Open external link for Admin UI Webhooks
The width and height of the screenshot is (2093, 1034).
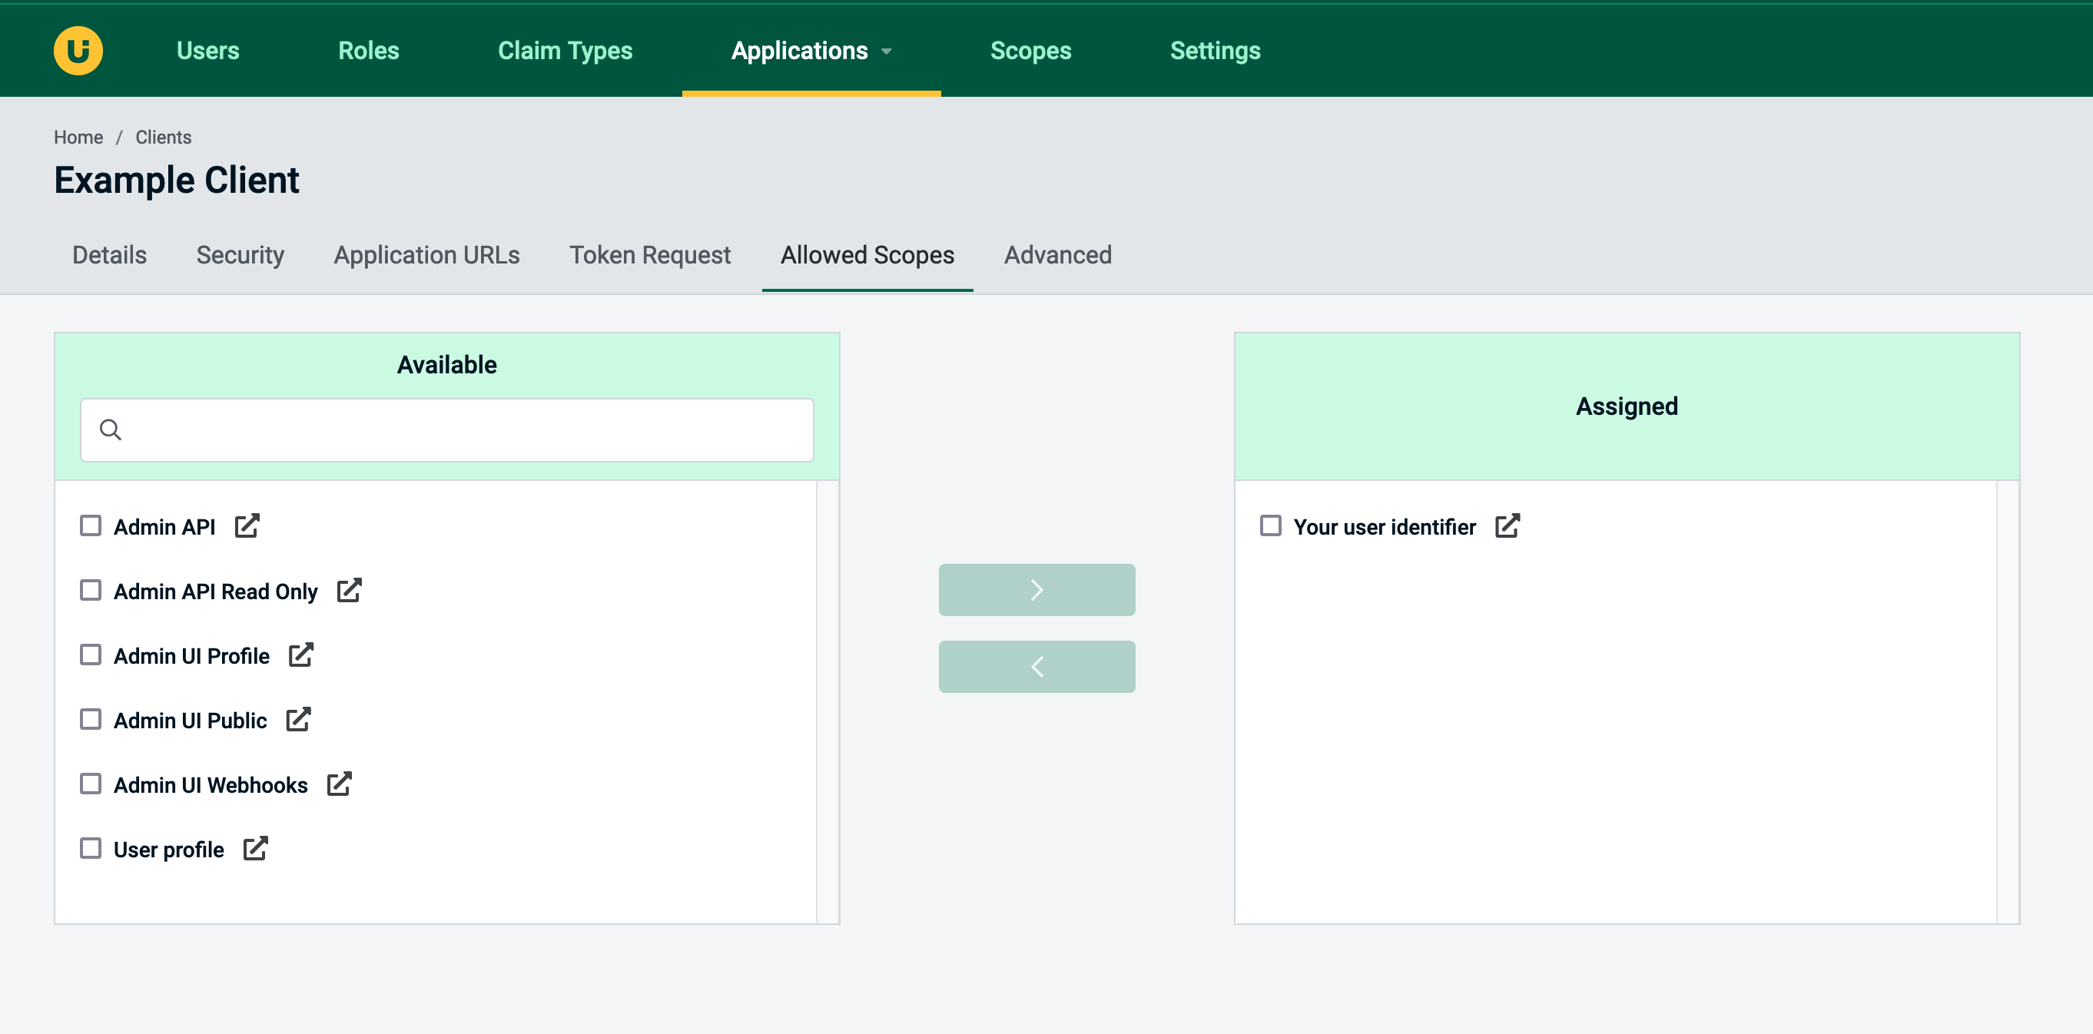pyautogui.click(x=339, y=784)
